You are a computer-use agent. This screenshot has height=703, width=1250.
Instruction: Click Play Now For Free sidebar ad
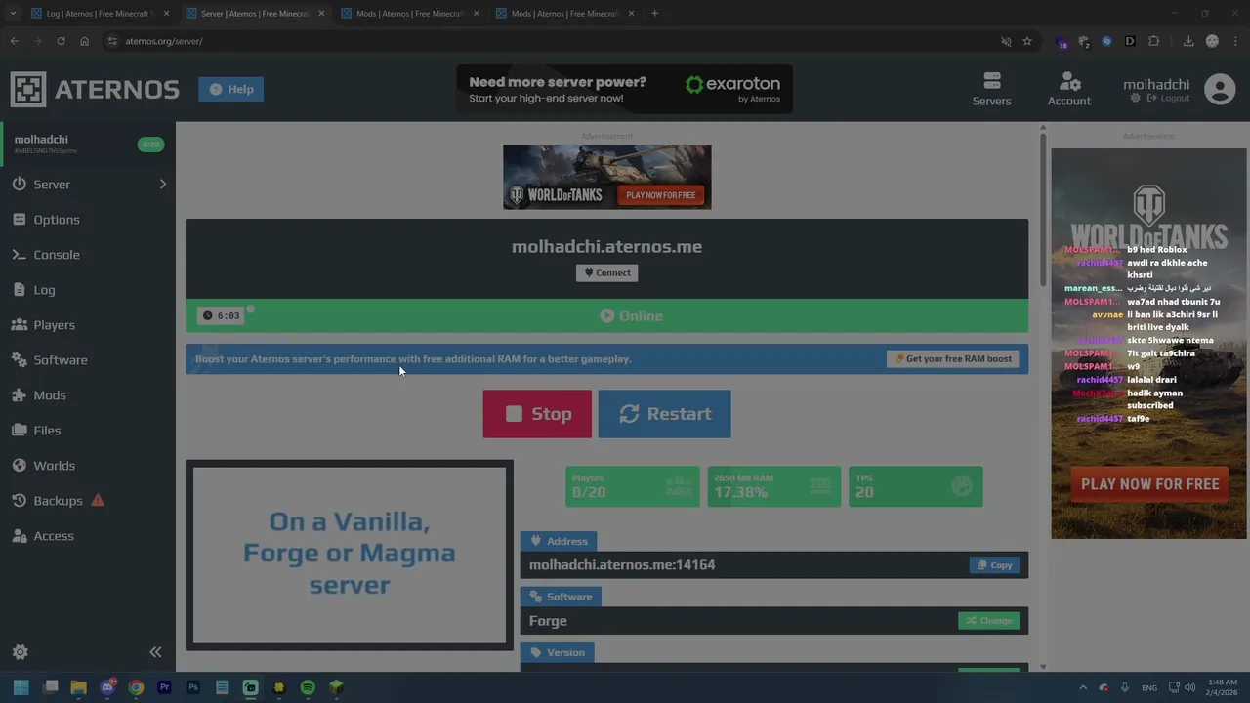(x=1149, y=484)
